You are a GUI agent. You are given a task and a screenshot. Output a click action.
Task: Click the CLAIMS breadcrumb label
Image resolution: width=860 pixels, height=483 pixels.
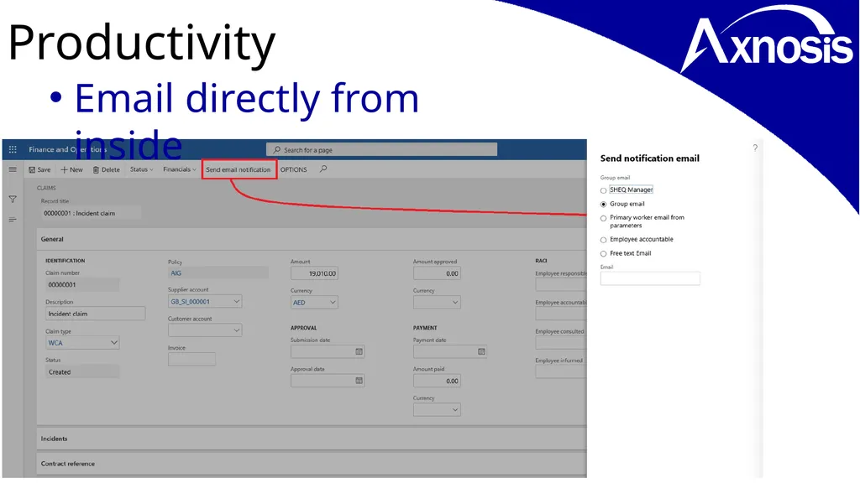[46, 188]
